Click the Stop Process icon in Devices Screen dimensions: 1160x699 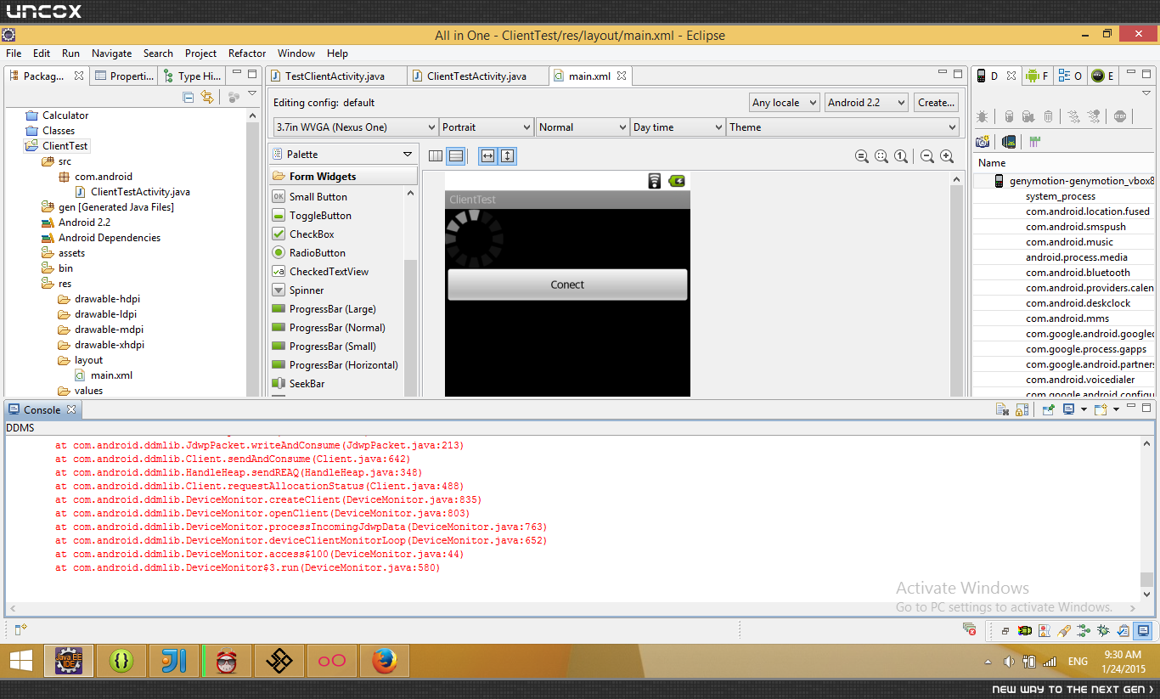click(1120, 116)
